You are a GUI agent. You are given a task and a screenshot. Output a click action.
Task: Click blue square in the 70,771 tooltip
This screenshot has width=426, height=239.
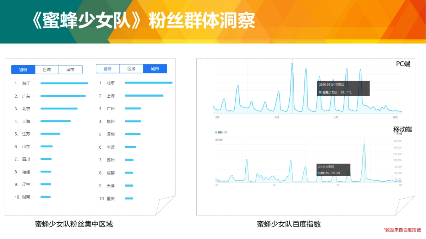pyautogui.click(x=320, y=92)
